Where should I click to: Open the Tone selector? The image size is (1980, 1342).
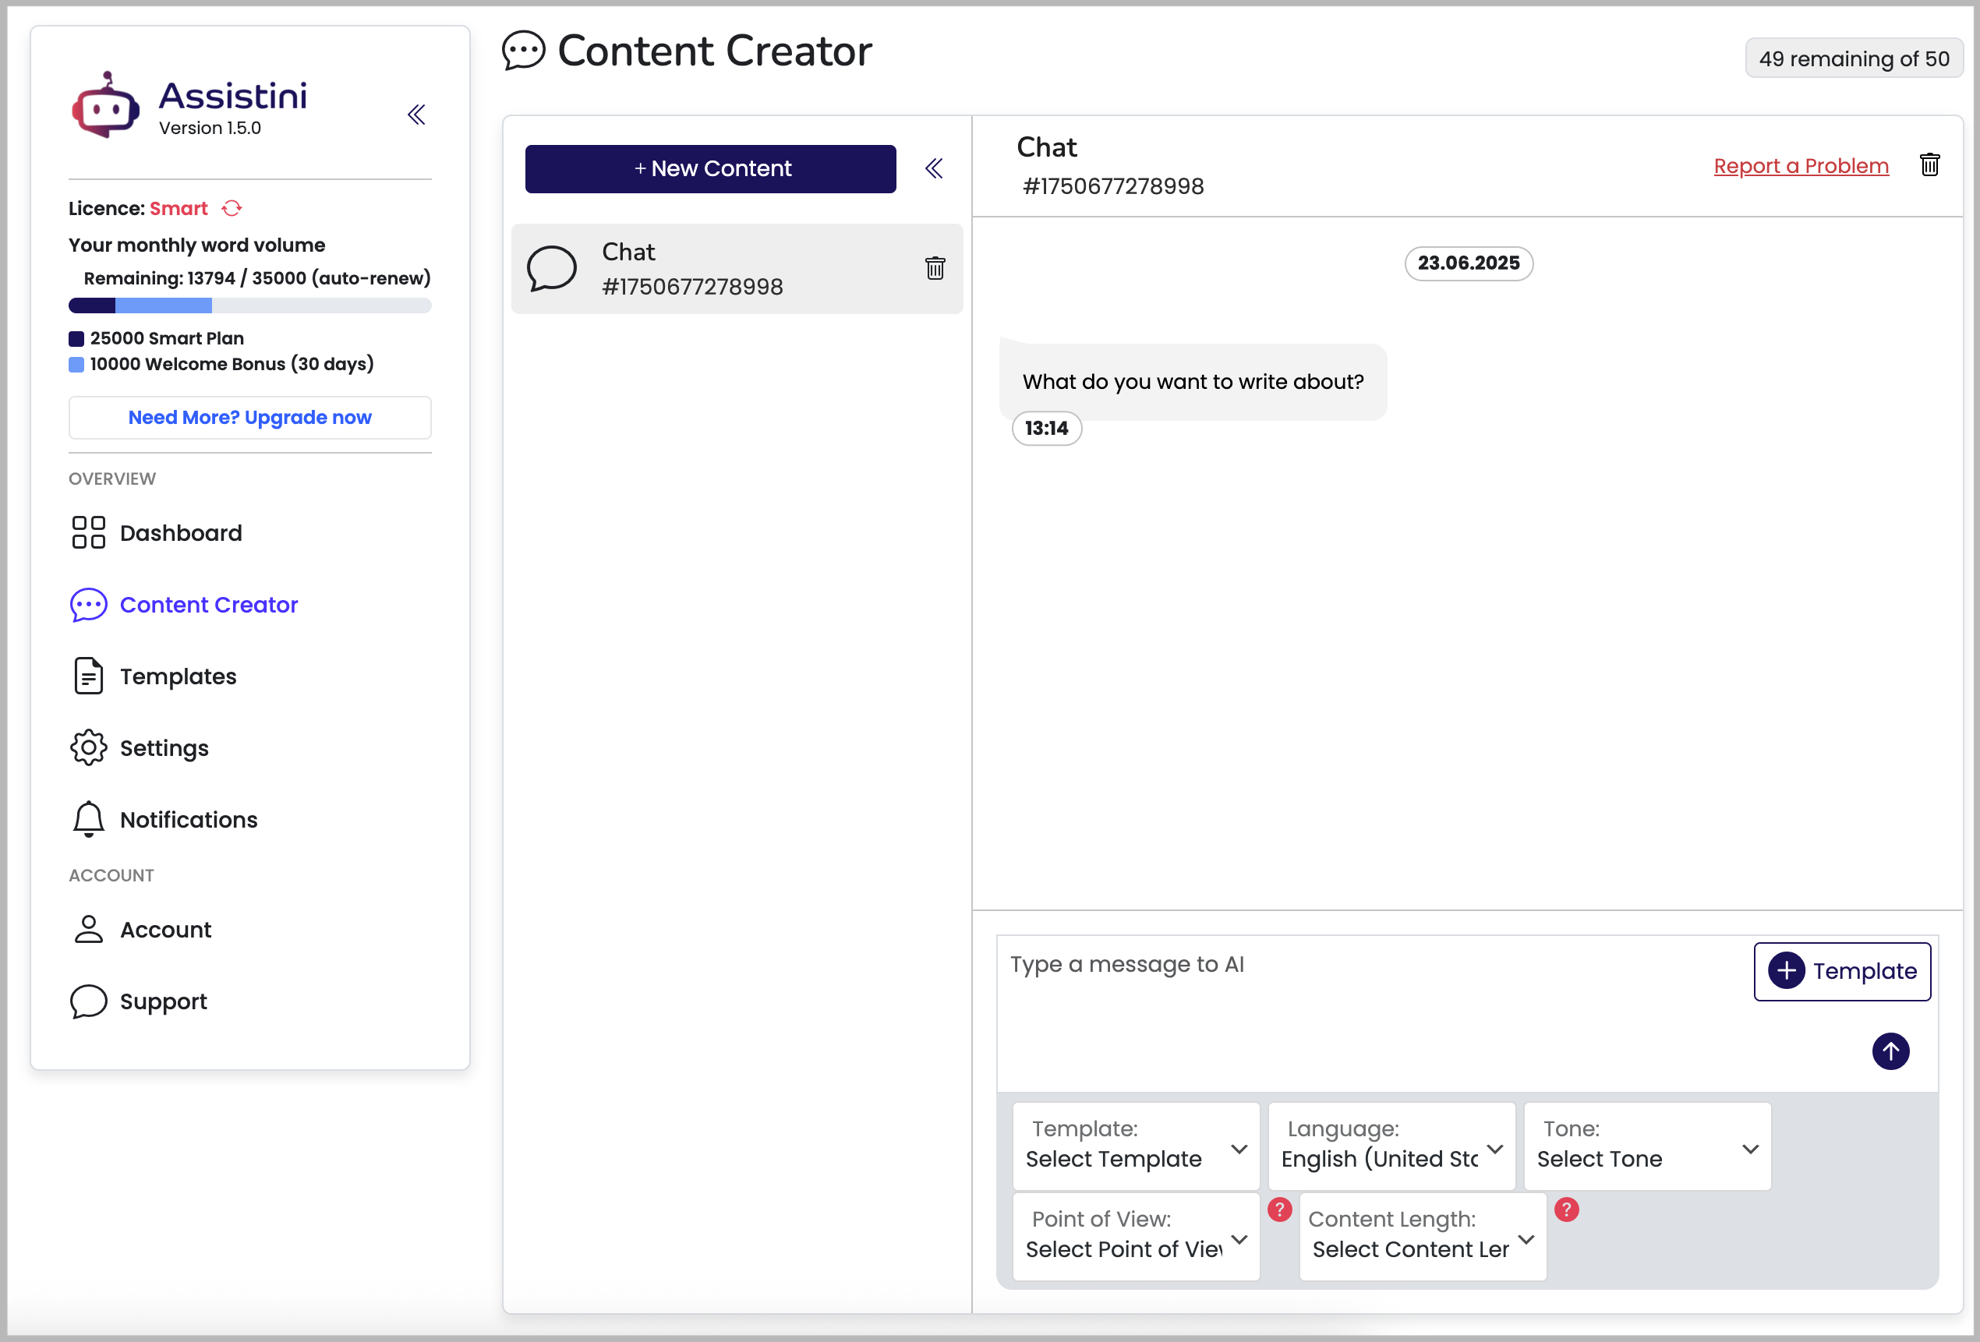1646,1146
